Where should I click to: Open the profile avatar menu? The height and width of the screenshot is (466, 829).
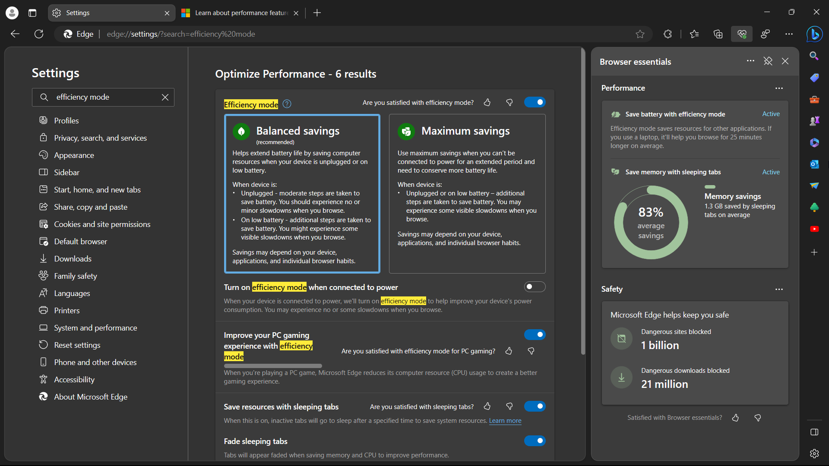[12, 13]
